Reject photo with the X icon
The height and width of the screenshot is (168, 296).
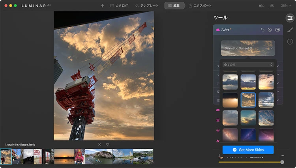coord(99,144)
